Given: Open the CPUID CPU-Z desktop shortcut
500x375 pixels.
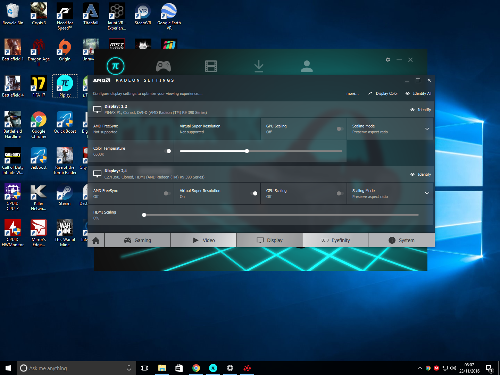Looking at the screenshot, I should click(x=13, y=197).
